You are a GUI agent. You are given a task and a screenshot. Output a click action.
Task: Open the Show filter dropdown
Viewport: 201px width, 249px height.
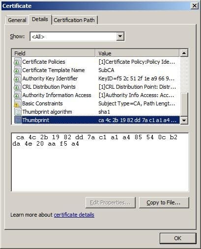[x=77, y=36]
